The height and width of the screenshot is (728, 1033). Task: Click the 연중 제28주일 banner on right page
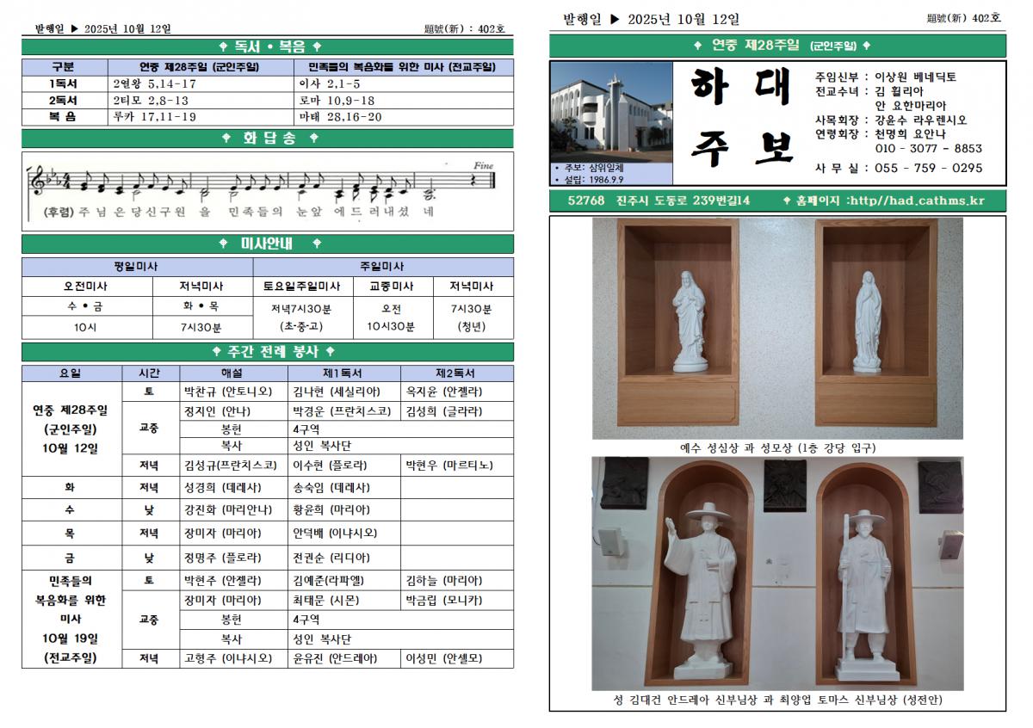coord(777,46)
